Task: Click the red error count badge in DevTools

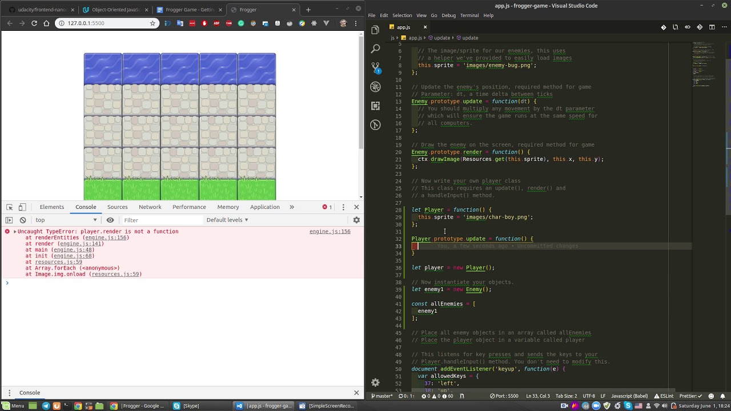Action: [327, 207]
